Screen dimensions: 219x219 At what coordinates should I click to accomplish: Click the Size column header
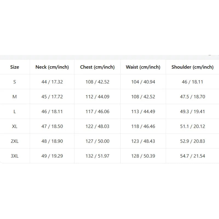coord(15,67)
